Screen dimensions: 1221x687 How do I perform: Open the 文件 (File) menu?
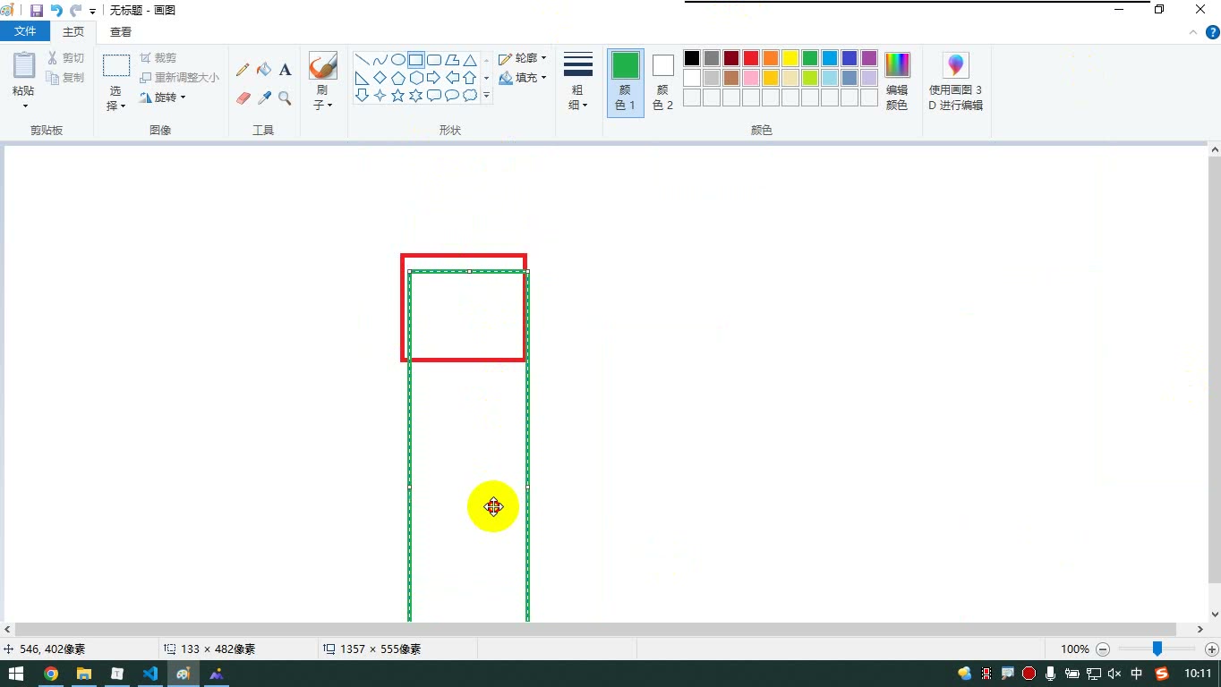pos(25,31)
